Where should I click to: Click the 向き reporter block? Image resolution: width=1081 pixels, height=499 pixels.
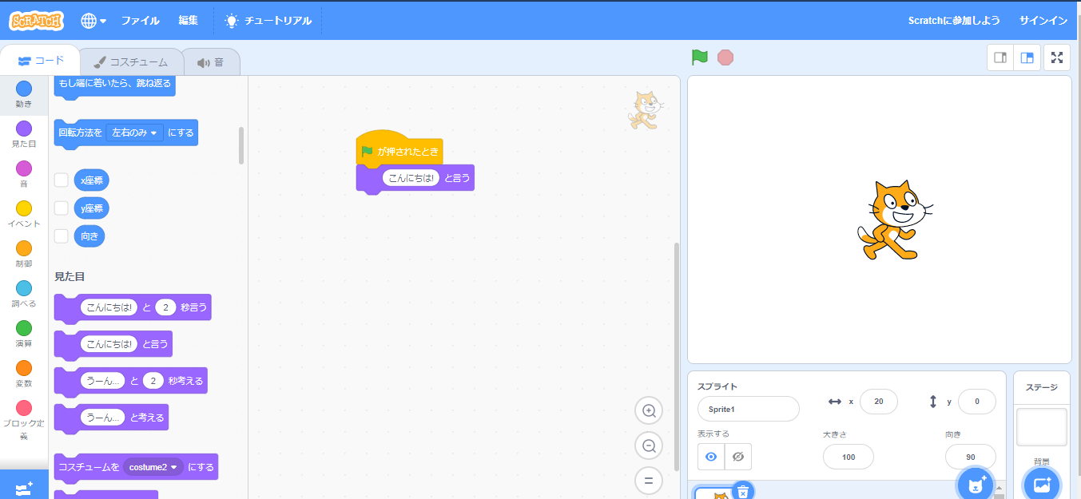pyautogui.click(x=89, y=236)
